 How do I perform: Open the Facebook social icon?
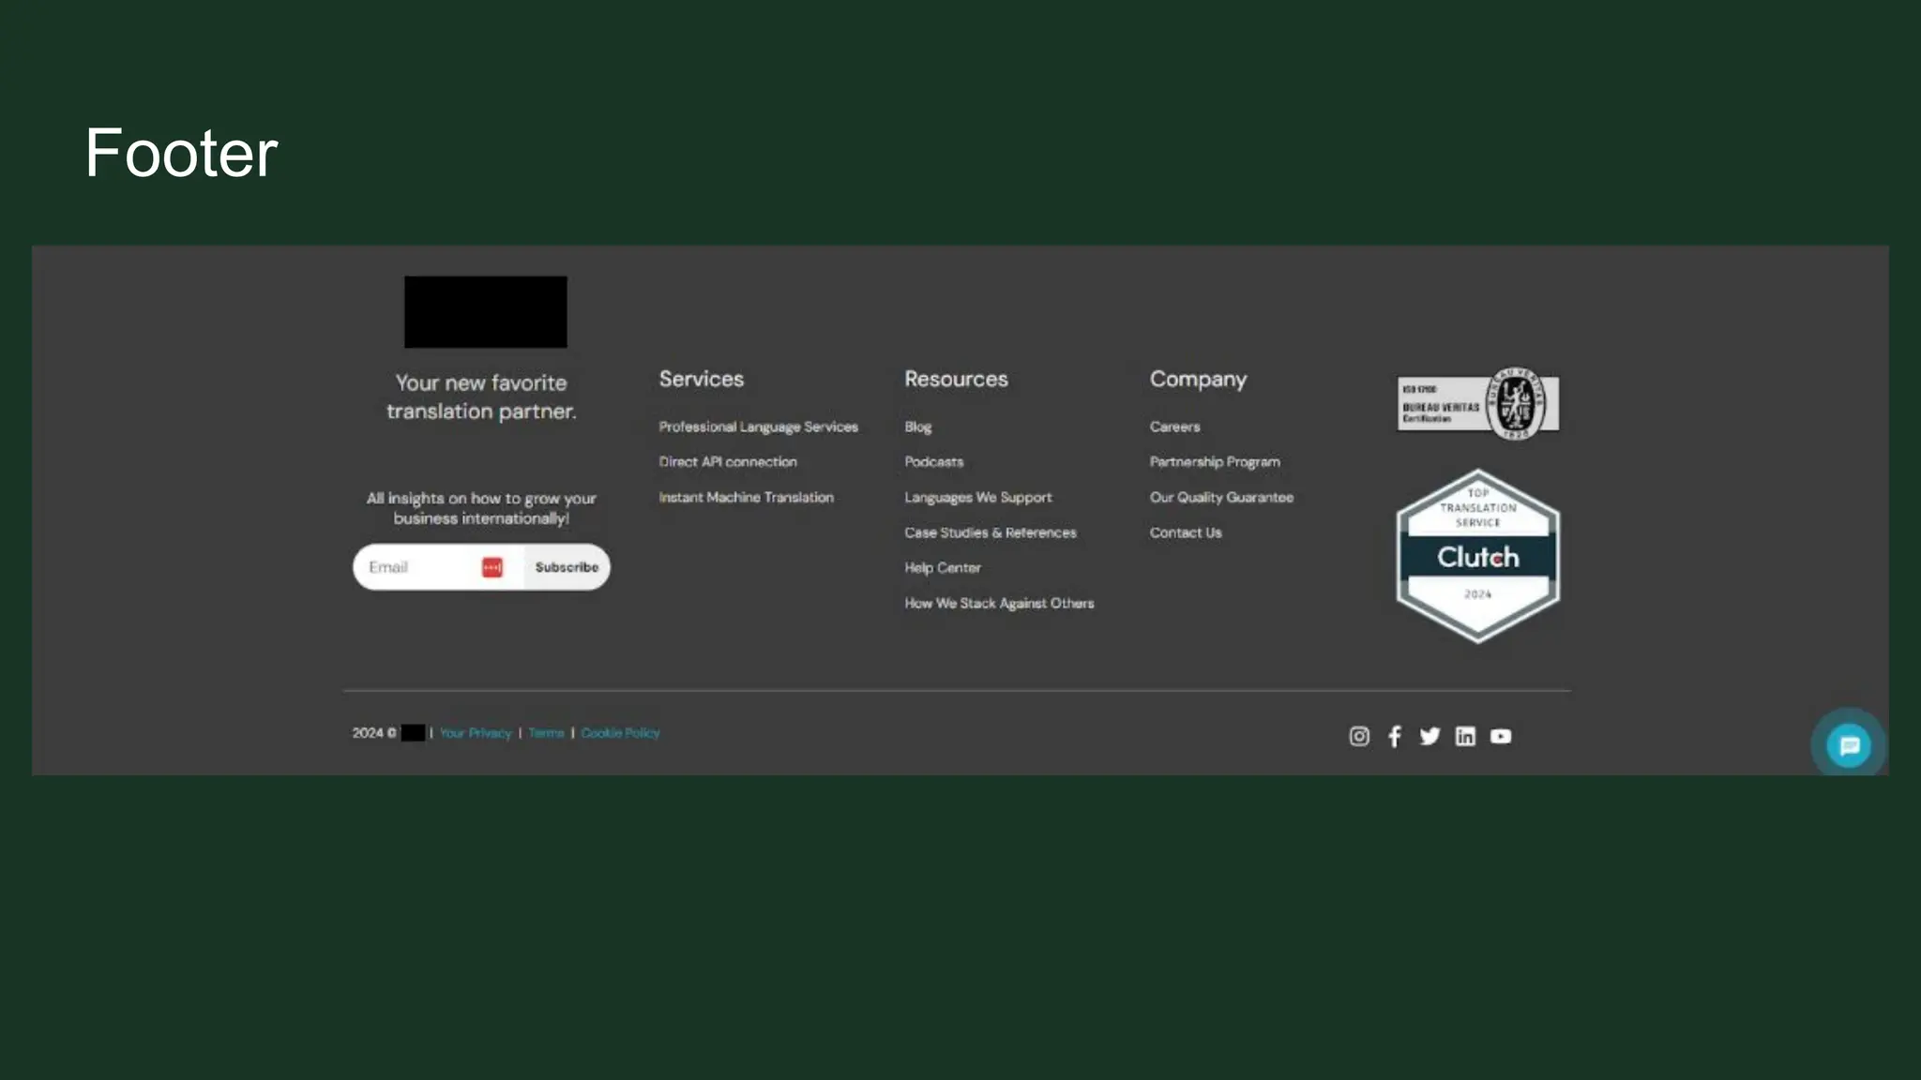point(1395,736)
